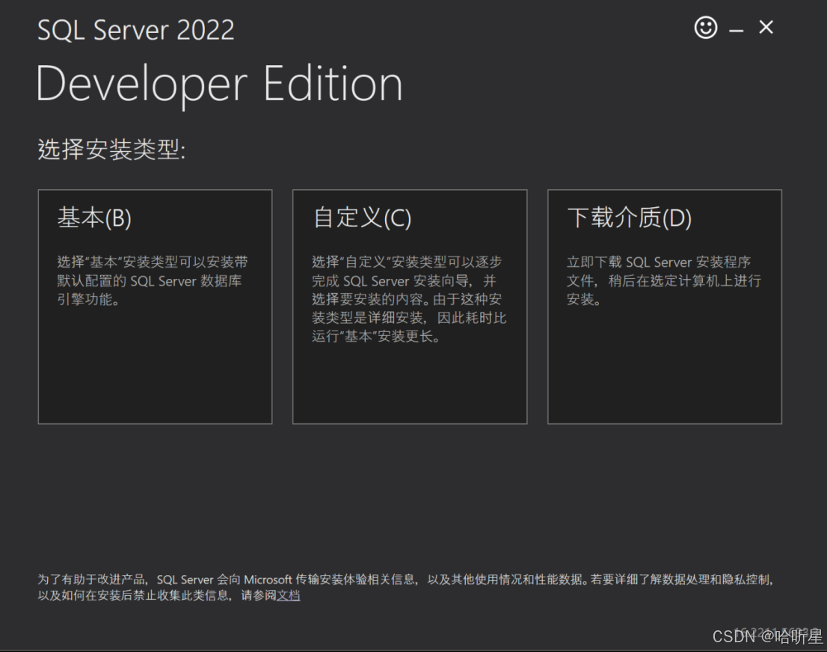
Task: Click the smiley feedback icon
Action: 706,28
